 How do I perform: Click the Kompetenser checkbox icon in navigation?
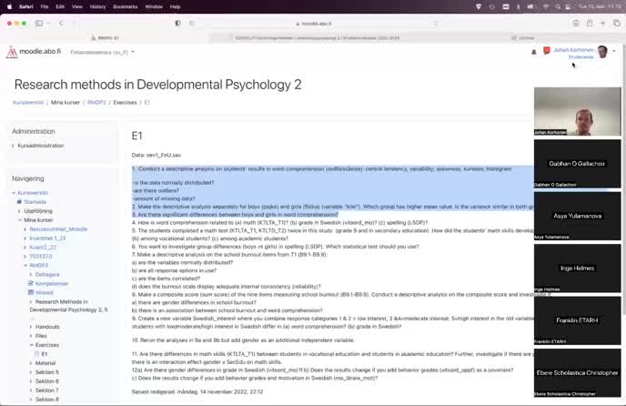(x=31, y=283)
